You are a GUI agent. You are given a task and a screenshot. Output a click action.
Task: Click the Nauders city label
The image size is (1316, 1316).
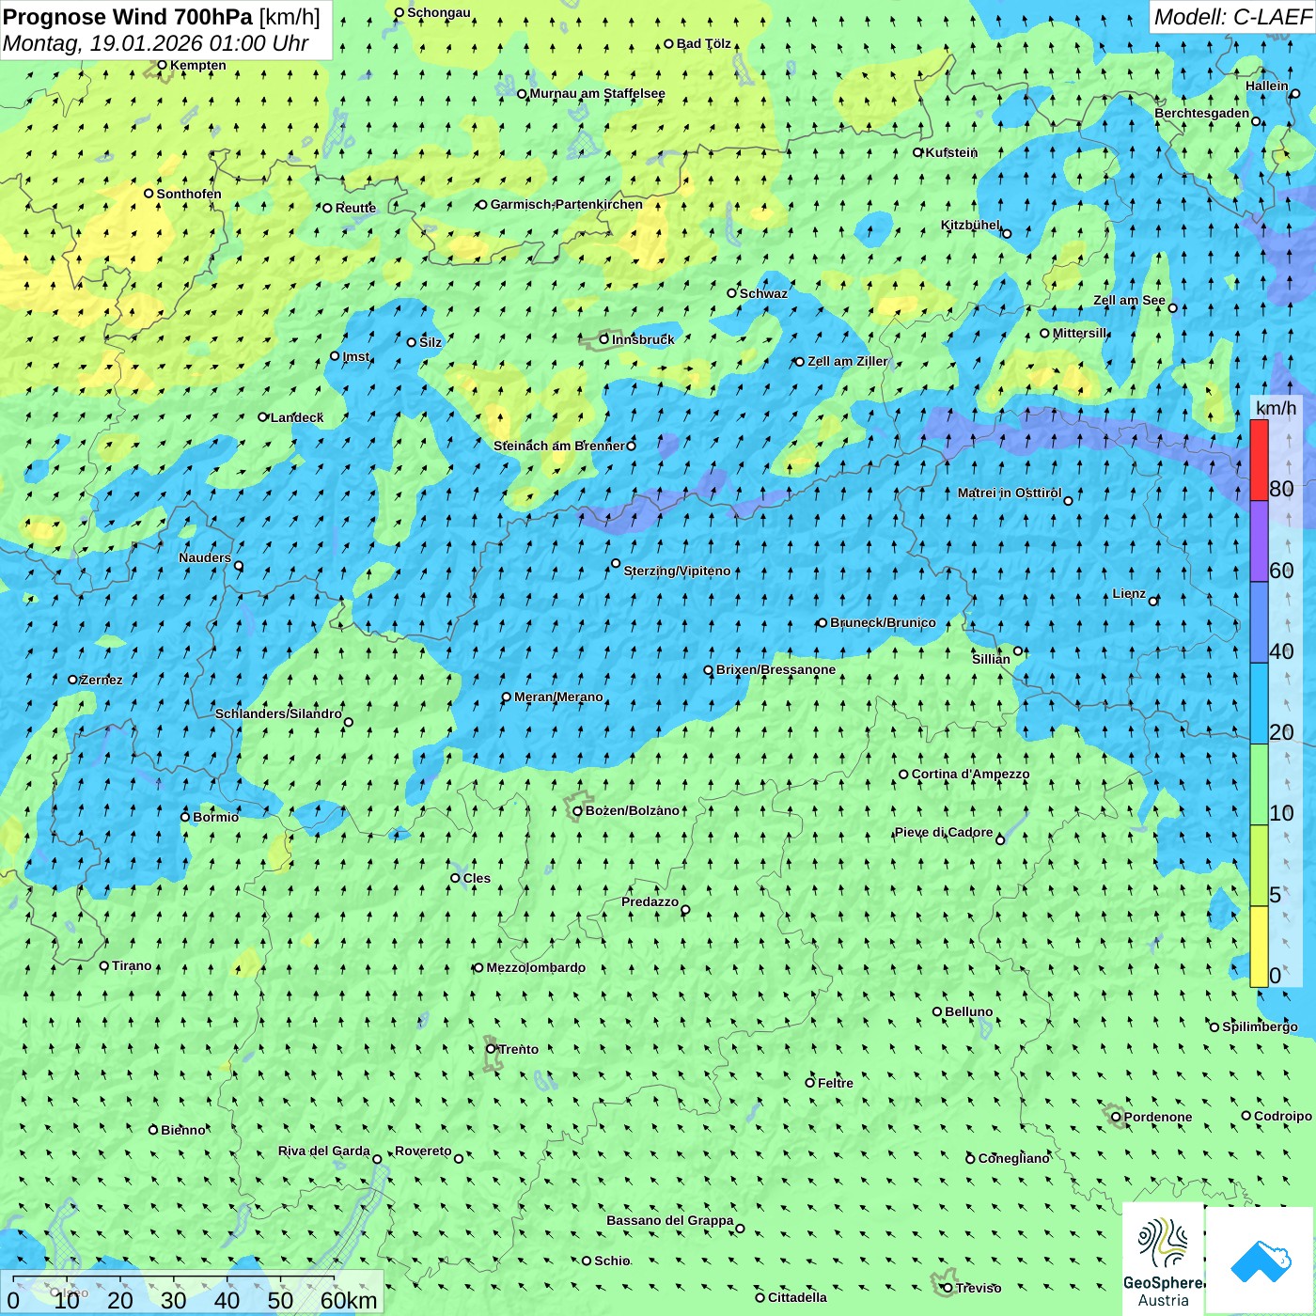[205, 557]
